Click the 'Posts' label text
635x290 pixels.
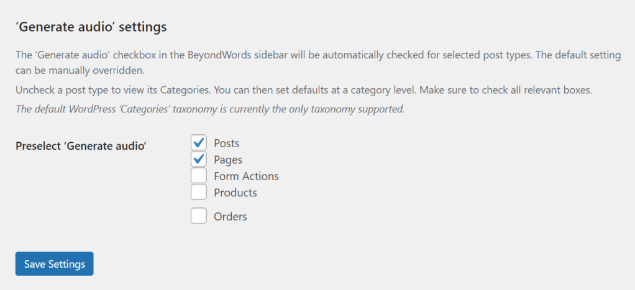[x=226, y=143]
